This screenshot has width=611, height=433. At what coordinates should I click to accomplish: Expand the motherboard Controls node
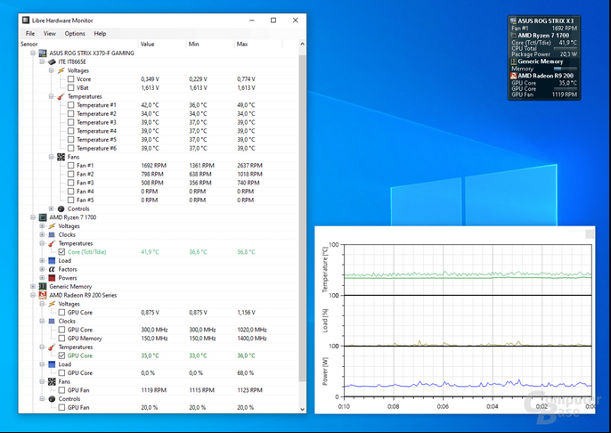pyautogui.click(x=52, y=208)
